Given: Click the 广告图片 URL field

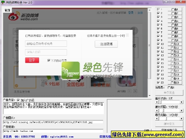Looking at the screenshot, I should 53,122.
